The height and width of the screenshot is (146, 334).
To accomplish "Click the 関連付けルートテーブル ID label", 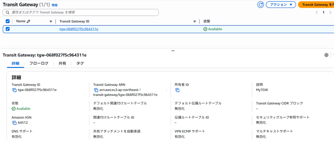I will [114, 117].
